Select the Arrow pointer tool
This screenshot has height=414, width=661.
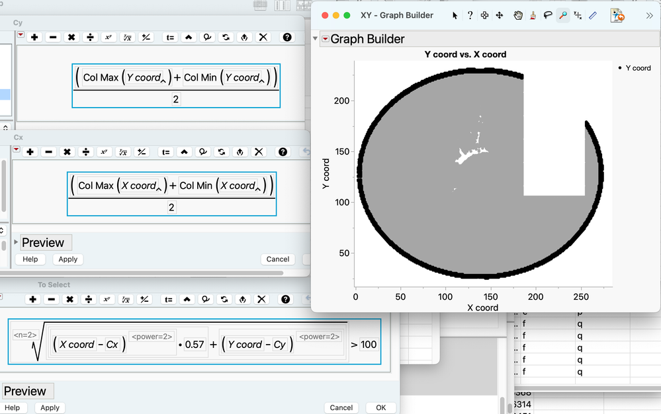click(455, 16)
